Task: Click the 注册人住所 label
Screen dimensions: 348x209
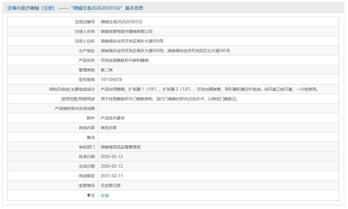Action: click(85, 41)
